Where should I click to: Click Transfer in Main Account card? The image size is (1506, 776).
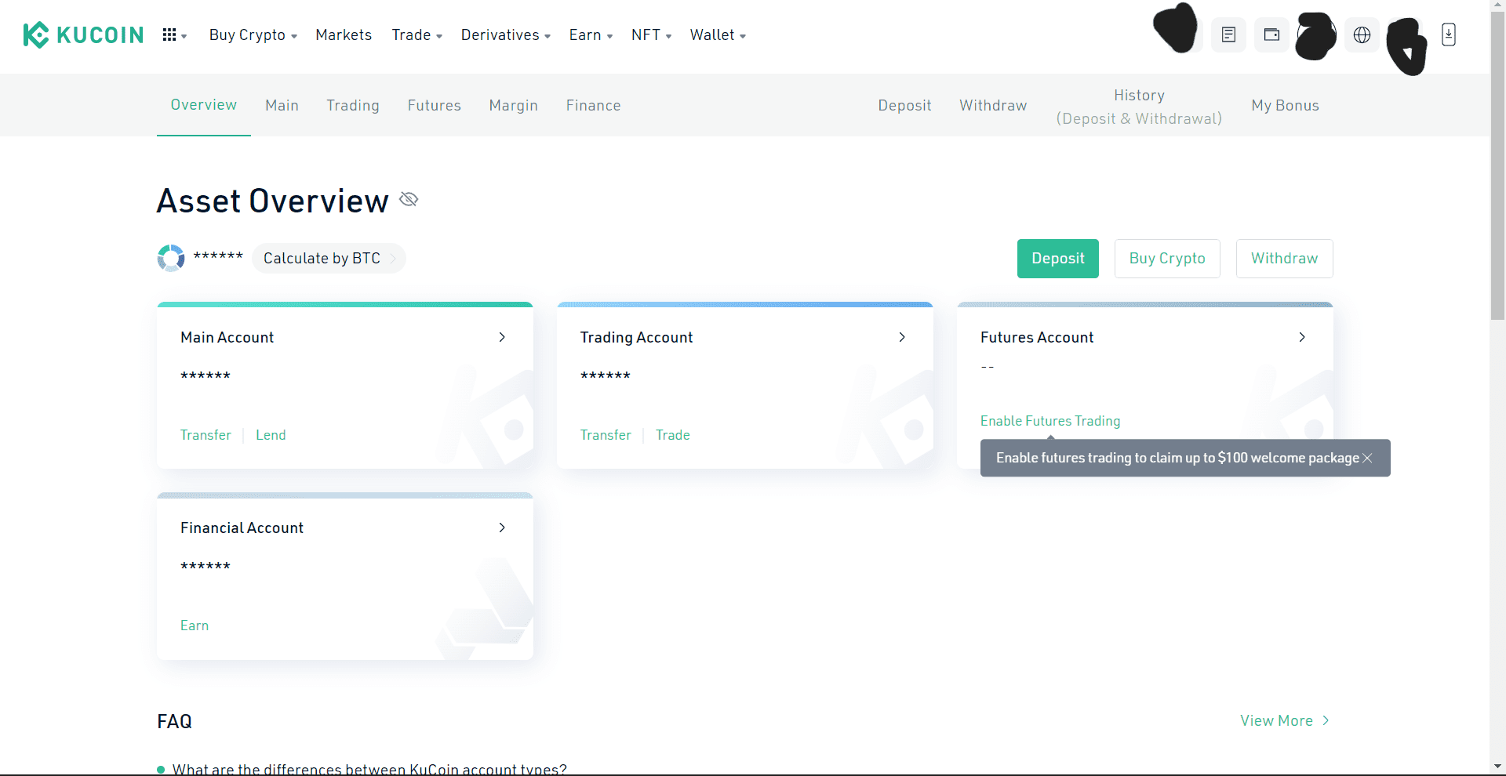click(206, 435)
